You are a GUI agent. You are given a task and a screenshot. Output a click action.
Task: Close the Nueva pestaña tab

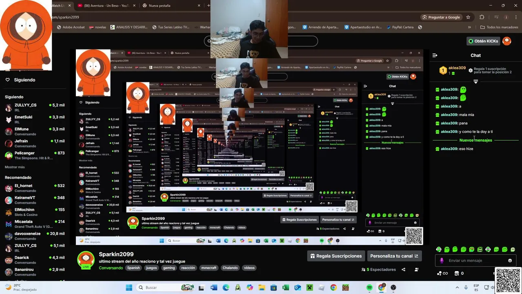click(199, 6)
